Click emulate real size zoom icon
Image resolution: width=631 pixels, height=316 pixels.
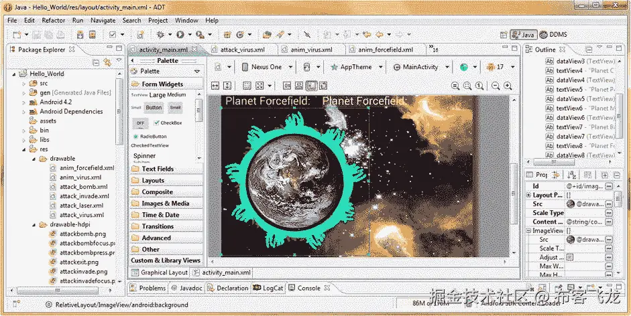coord(455,86)
